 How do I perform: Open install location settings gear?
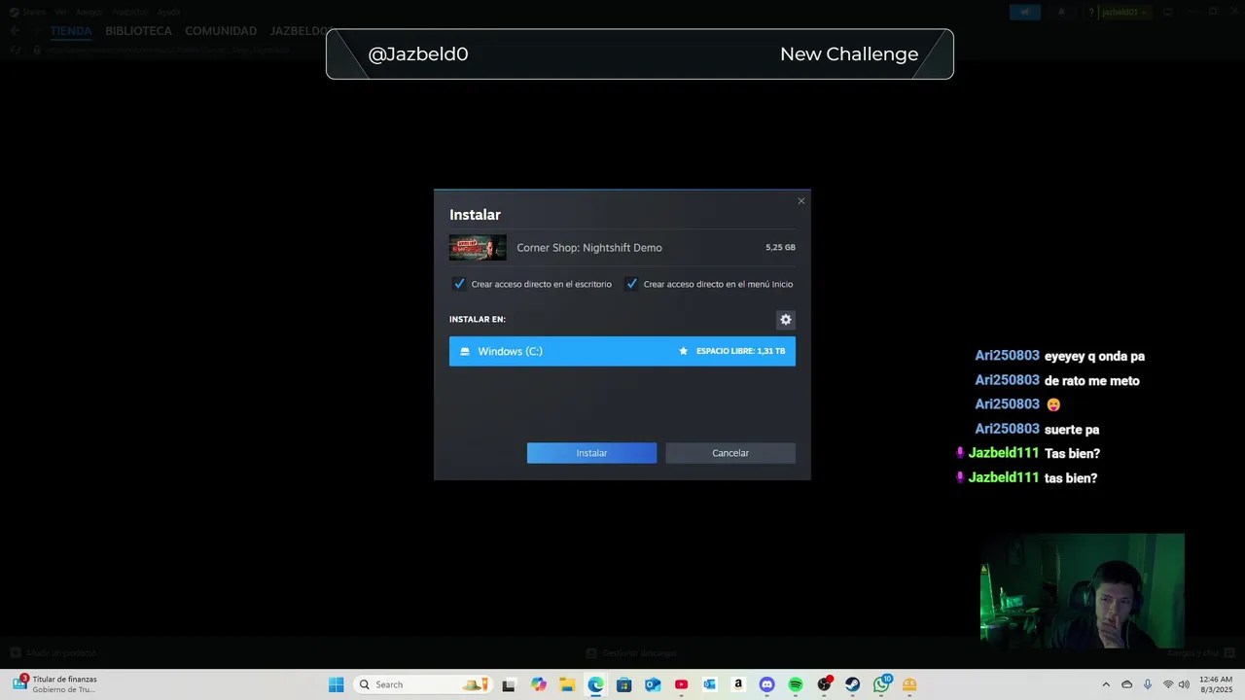coord(786,320)
